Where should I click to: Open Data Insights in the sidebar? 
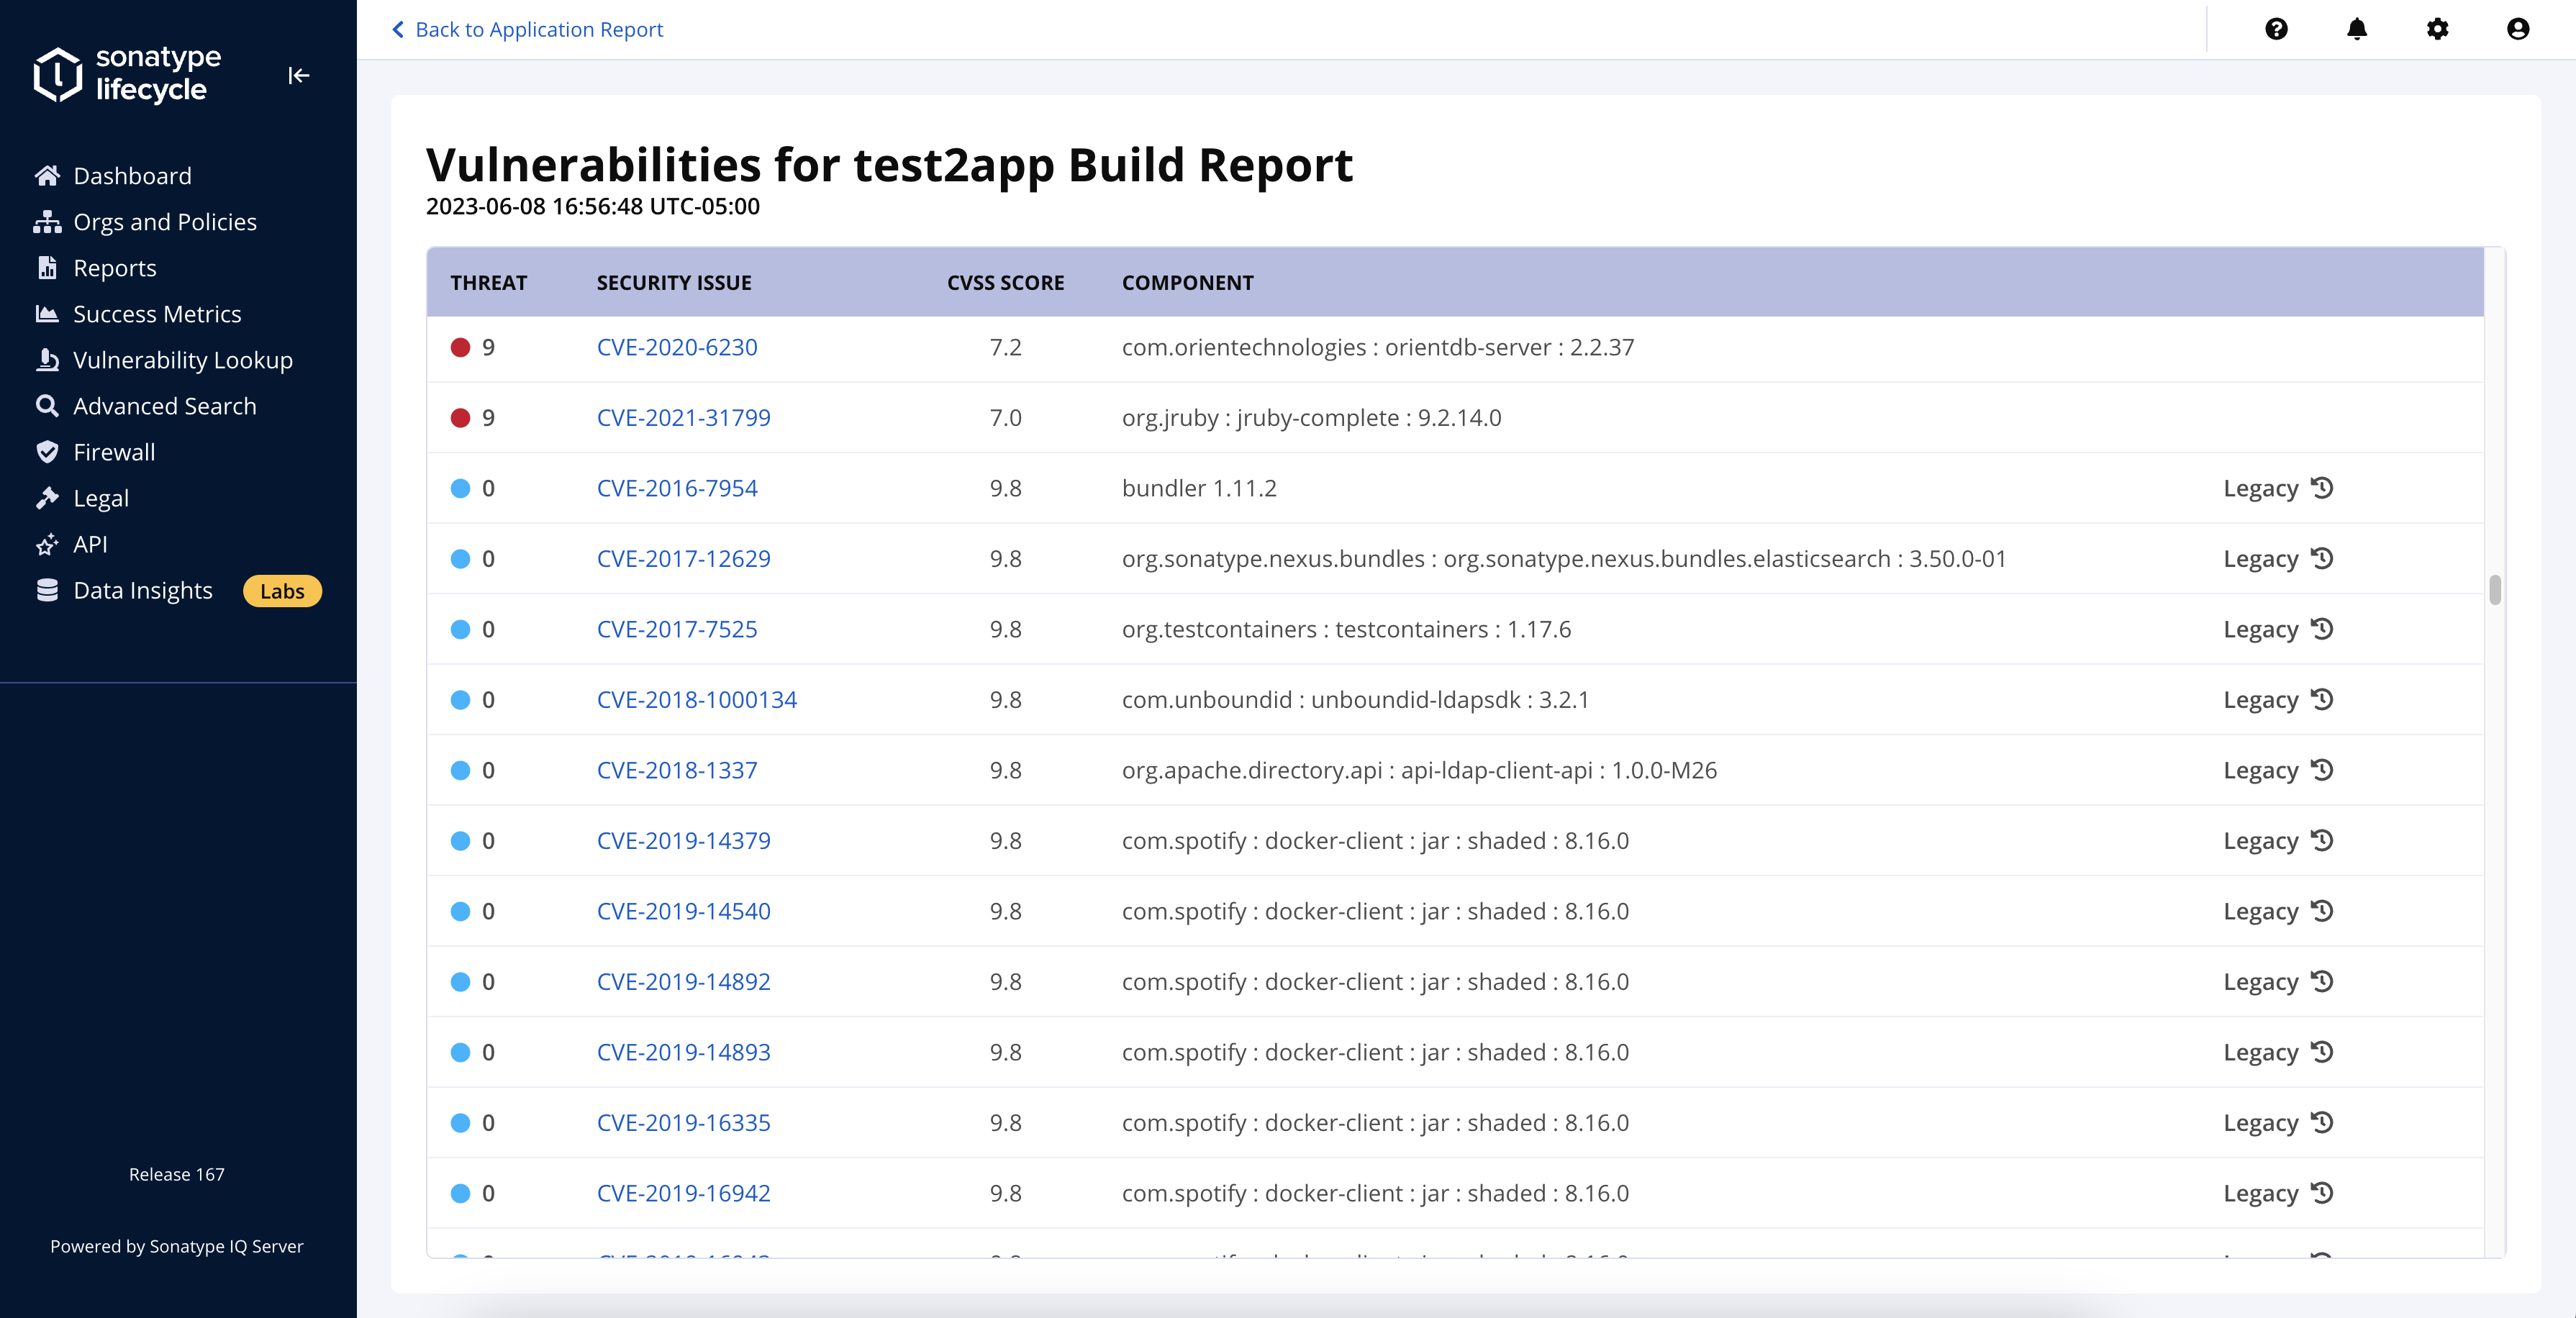143,590
